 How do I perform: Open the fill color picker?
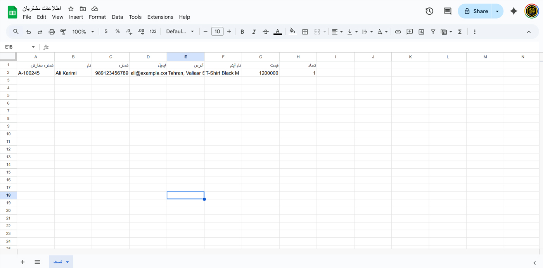click(x=292, y=32)
